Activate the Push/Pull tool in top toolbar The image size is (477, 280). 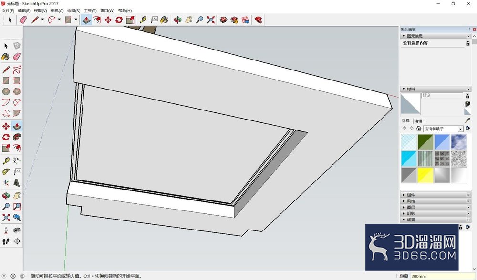pyautogui.click(x=86, y=20)
